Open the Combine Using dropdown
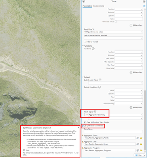The width and height of the screenshot is (147, 158). pos(129,103)
